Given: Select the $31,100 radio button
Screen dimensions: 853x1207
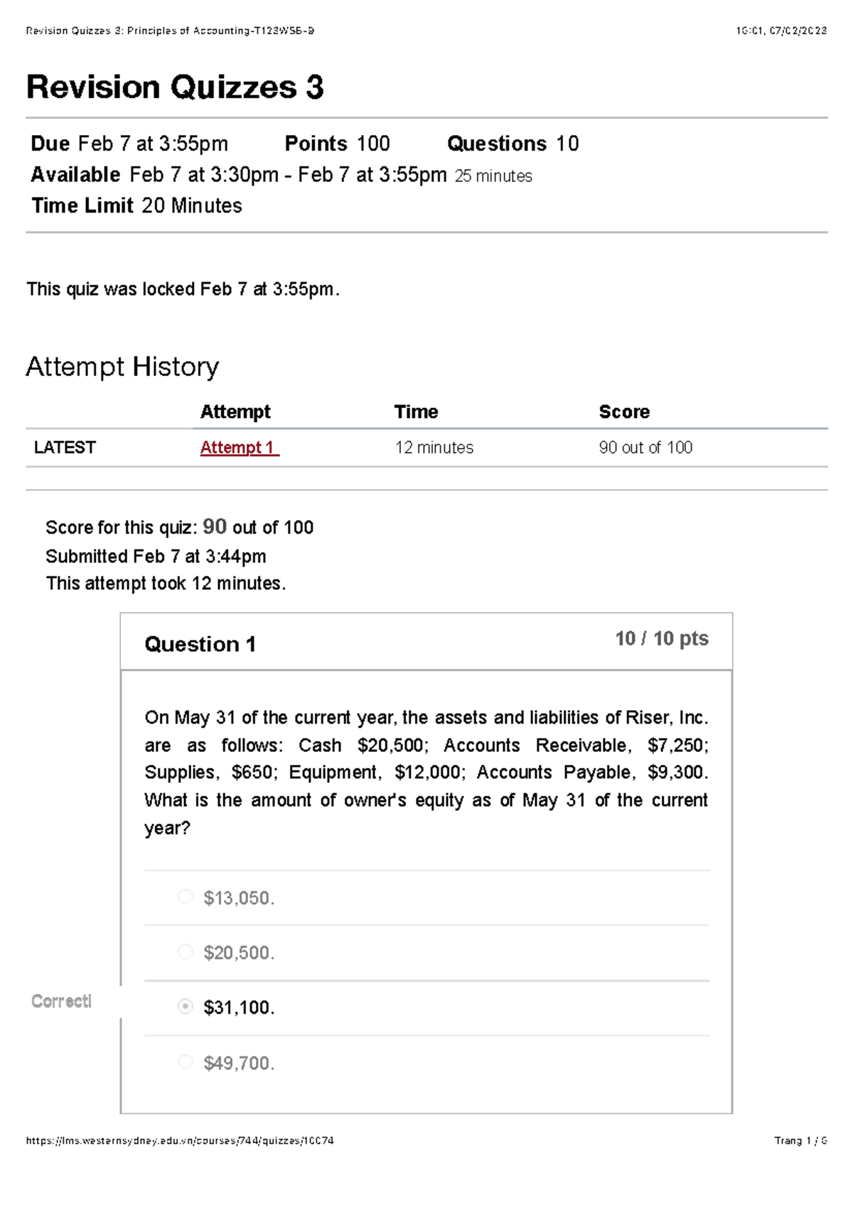Looking at the screenshot, I should point(186,1006).
